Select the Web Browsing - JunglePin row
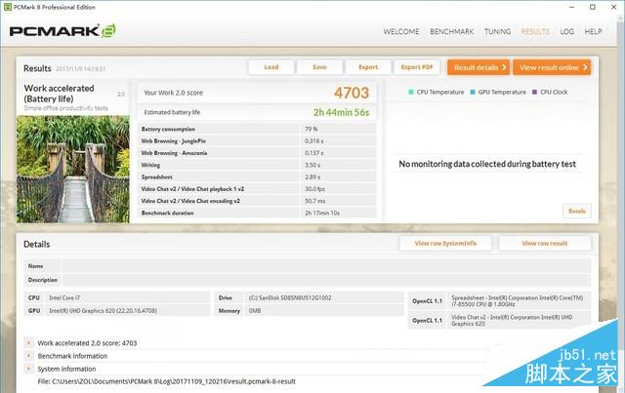 pyautogui.click(x=257, y=141)
